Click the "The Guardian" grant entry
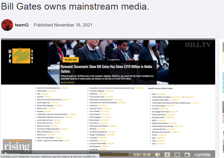 [173, 97]
